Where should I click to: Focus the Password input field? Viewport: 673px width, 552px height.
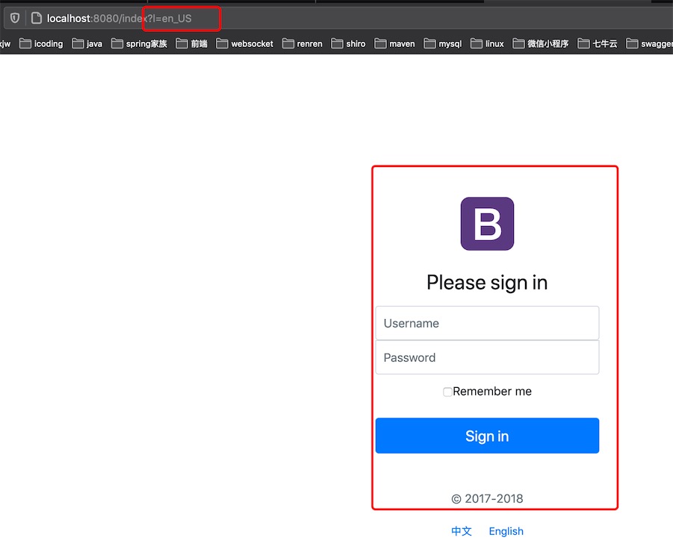click(x=487, y=357)
